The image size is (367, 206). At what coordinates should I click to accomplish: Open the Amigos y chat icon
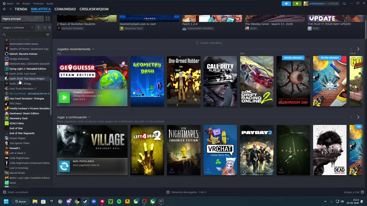coord(362,192)
